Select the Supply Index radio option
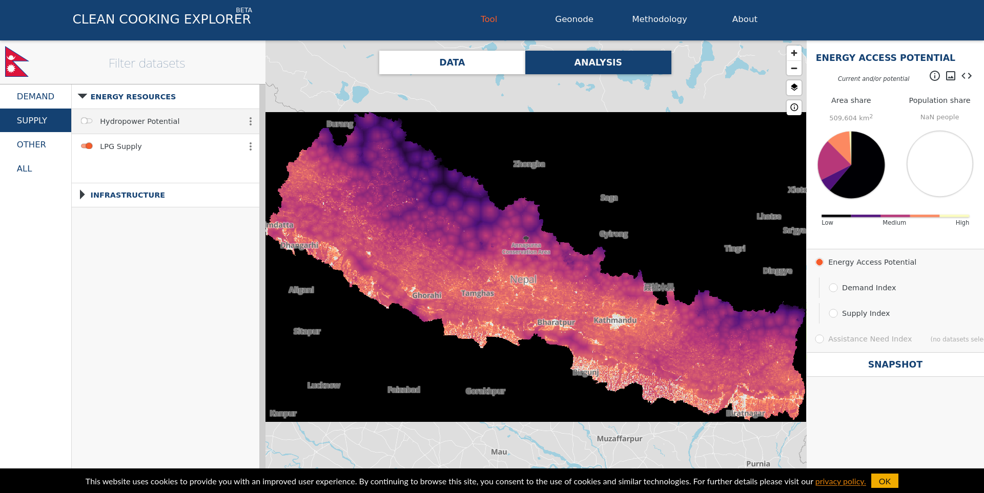The image size is (984, 493). point(833,313)
